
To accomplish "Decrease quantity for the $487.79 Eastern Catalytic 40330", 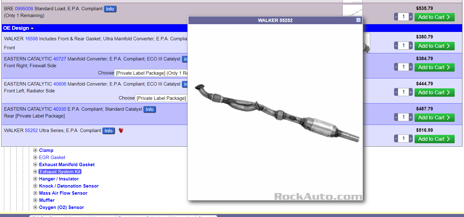I will (x=396, y=117).
